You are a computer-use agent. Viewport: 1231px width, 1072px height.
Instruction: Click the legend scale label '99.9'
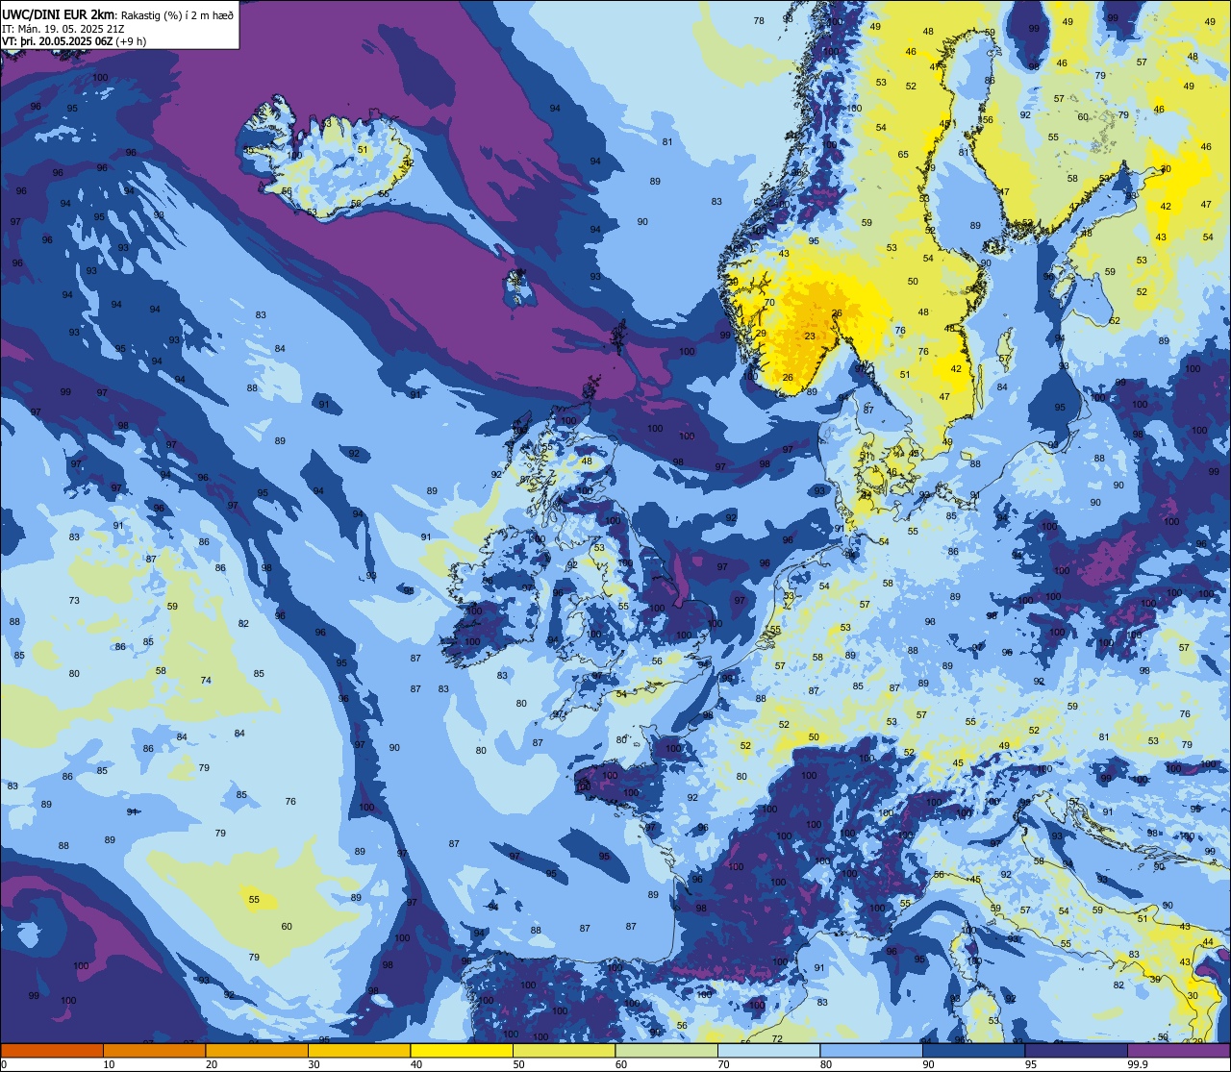1139,1064
